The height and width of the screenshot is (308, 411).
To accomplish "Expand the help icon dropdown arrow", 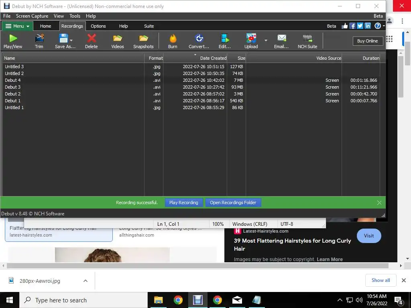I will tap(384, 26).
